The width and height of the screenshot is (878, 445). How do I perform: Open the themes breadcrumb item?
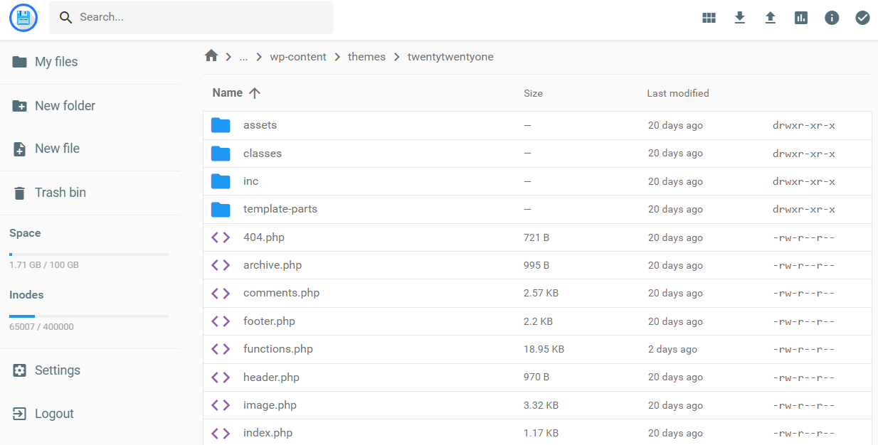tap(366, 56)
